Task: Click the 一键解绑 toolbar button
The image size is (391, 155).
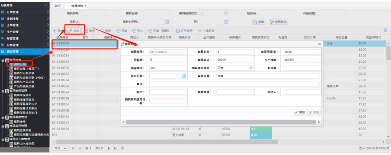Action: pyautogui.click(x=206, y=31)
